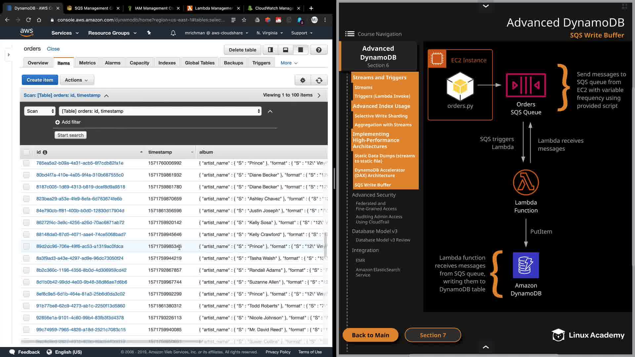The width and height of the screenshot is (635, 357).
Task: Expand the Actions dropdown menu
Action: [77, 80]
